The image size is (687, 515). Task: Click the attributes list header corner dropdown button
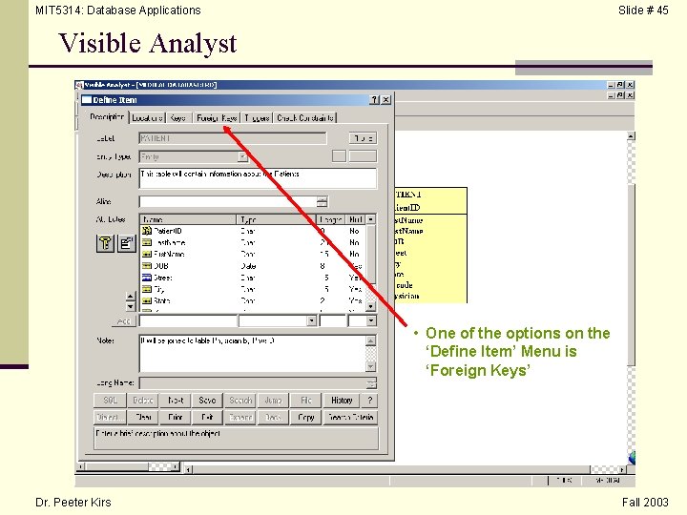(371, 219)
